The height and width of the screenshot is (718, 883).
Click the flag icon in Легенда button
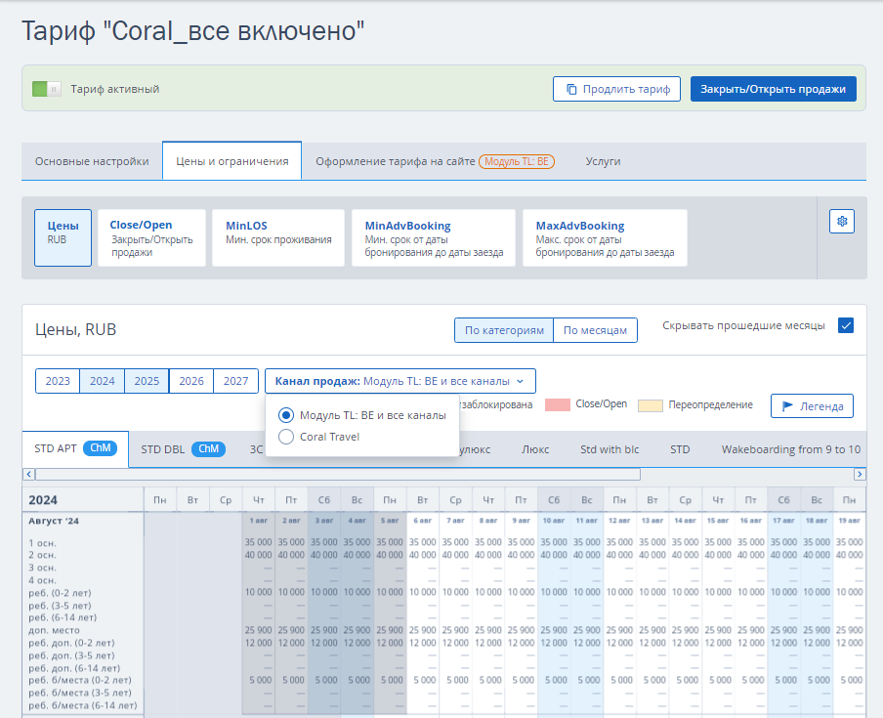(787, 405)
